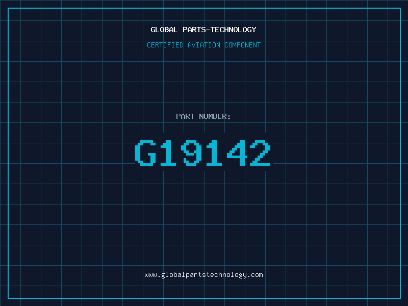Click the word PARTS in heading
This screenshot has height=306, width=408.
[x=195, y=30]
